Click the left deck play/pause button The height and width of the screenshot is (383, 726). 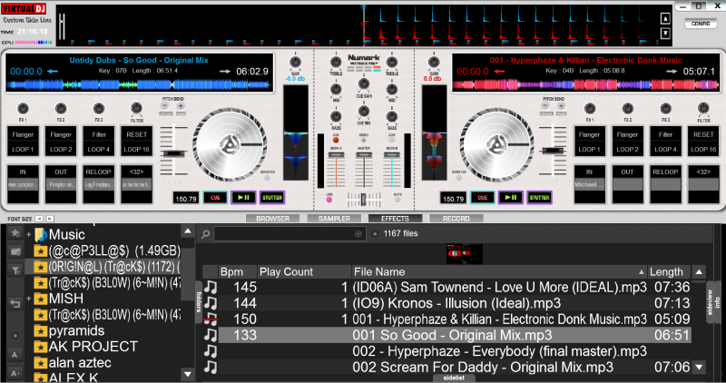(x=243, y=198)
